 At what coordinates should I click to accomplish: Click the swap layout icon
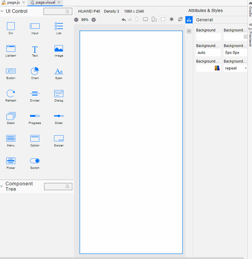pos(180,19)
